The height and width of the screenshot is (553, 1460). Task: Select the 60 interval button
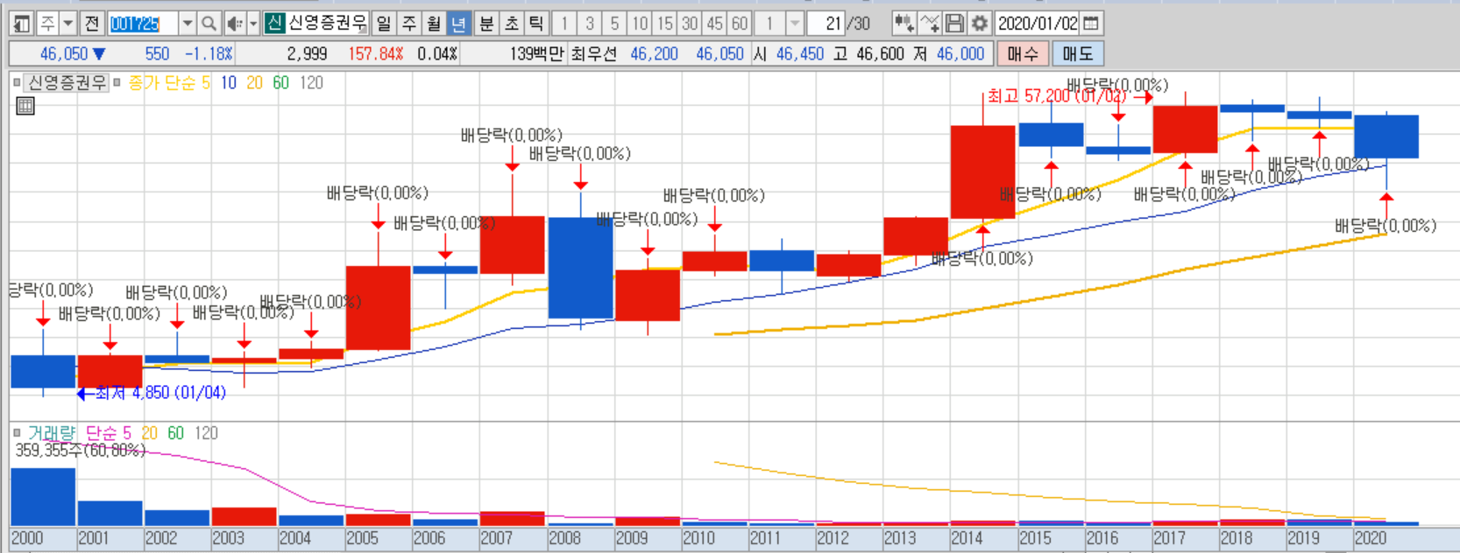[740, 24]
